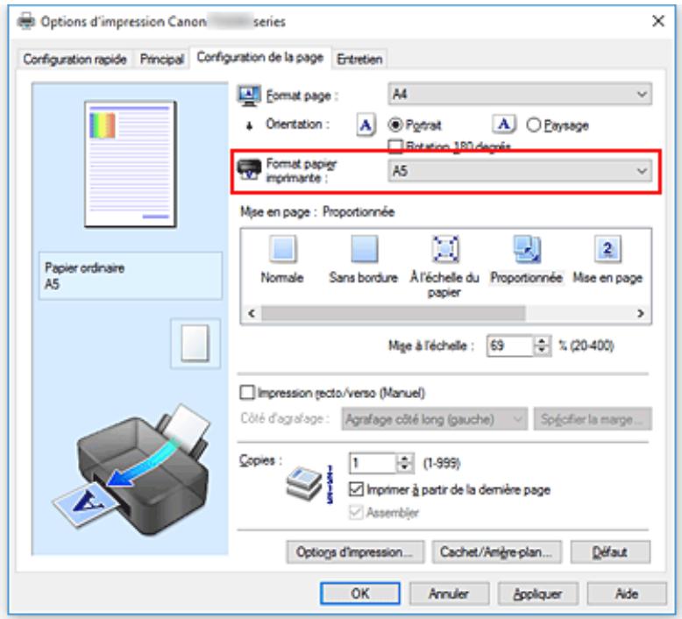
Task: Click the Portrait orientation icon
Action: pos(366,125)
